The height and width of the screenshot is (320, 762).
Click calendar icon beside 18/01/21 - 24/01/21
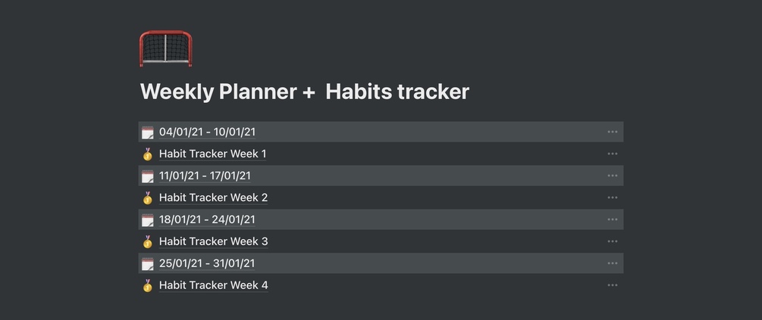148,220
